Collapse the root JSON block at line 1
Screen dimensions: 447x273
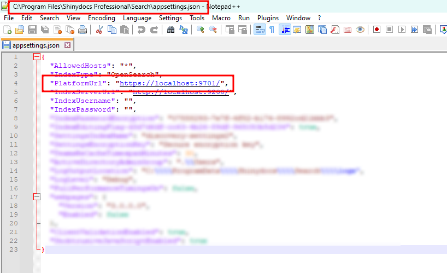pos(37,57)
